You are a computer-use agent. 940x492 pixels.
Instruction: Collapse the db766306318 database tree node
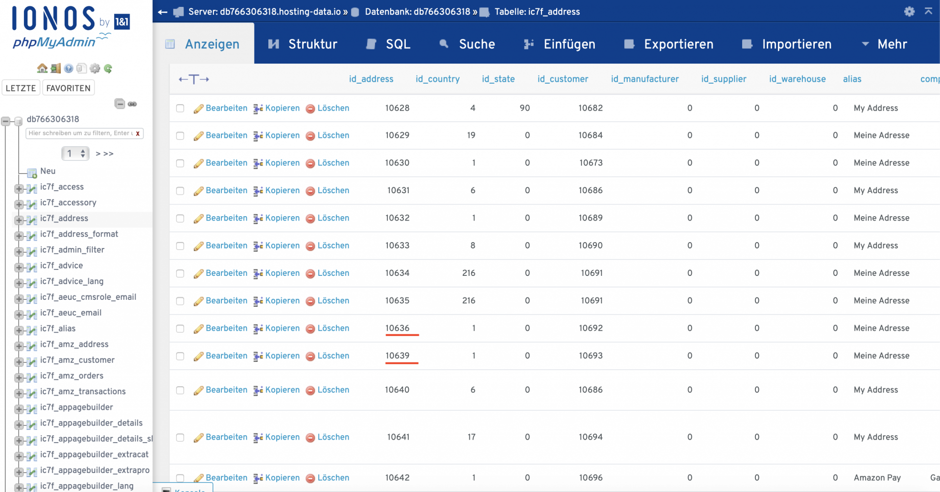coord(6,121)
